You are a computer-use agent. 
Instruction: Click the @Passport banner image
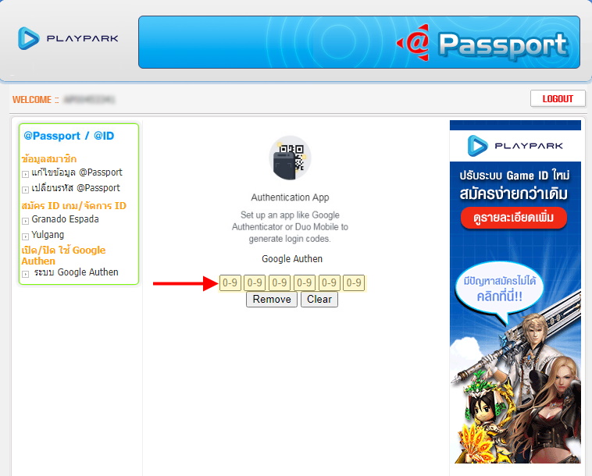(359, 42)
